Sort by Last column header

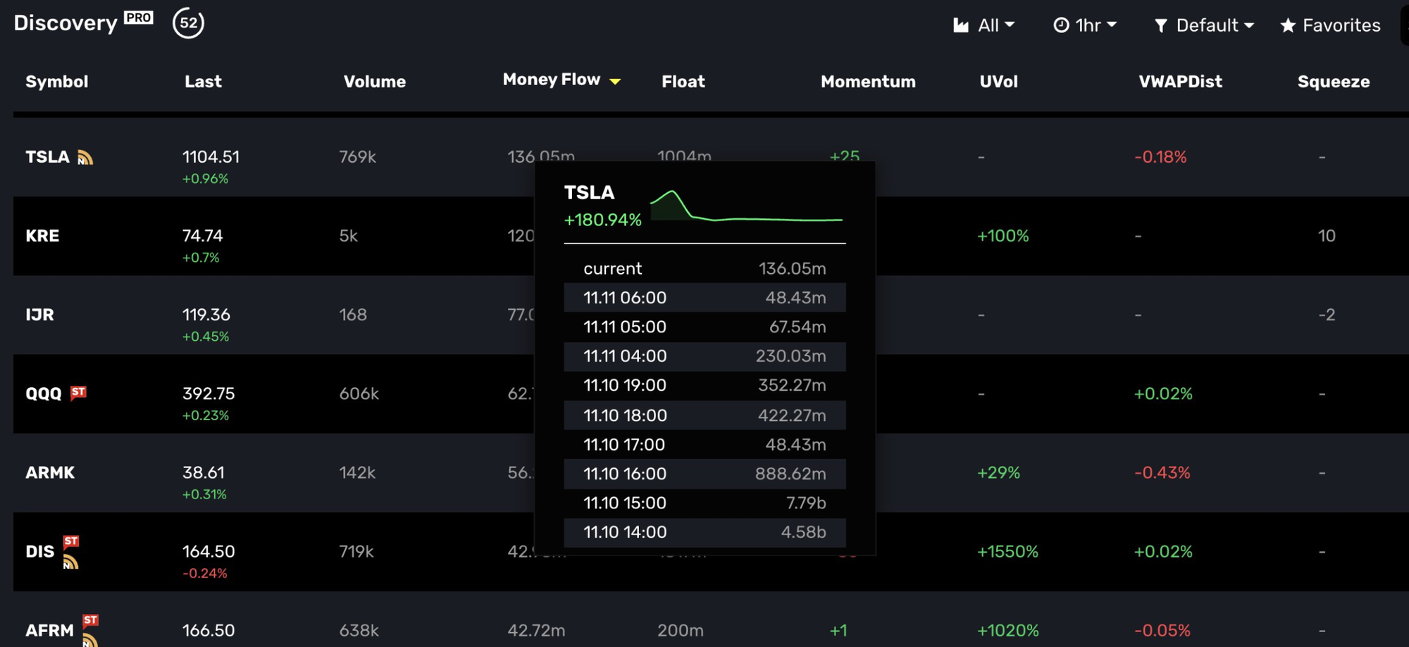coord(203,82)
